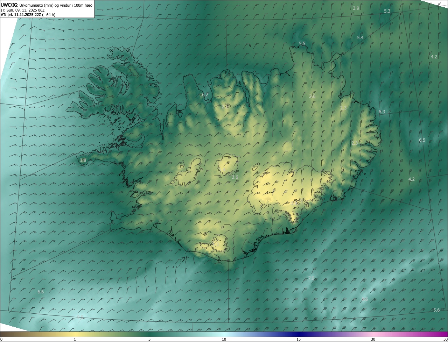The image size is (448, 342).
Task: Select the 6.5 value label
Action: 422,140
